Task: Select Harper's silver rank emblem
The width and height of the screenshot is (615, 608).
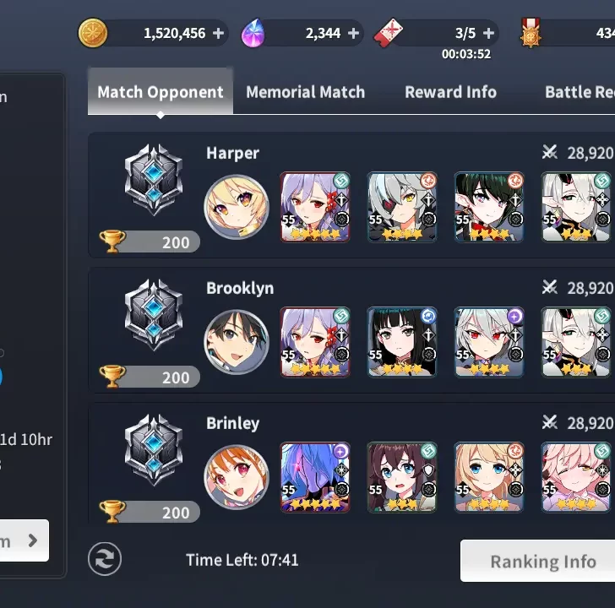Action: pyautogui.click(x=154, y=180)
